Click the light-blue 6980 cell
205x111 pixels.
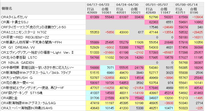coord(108,73)
